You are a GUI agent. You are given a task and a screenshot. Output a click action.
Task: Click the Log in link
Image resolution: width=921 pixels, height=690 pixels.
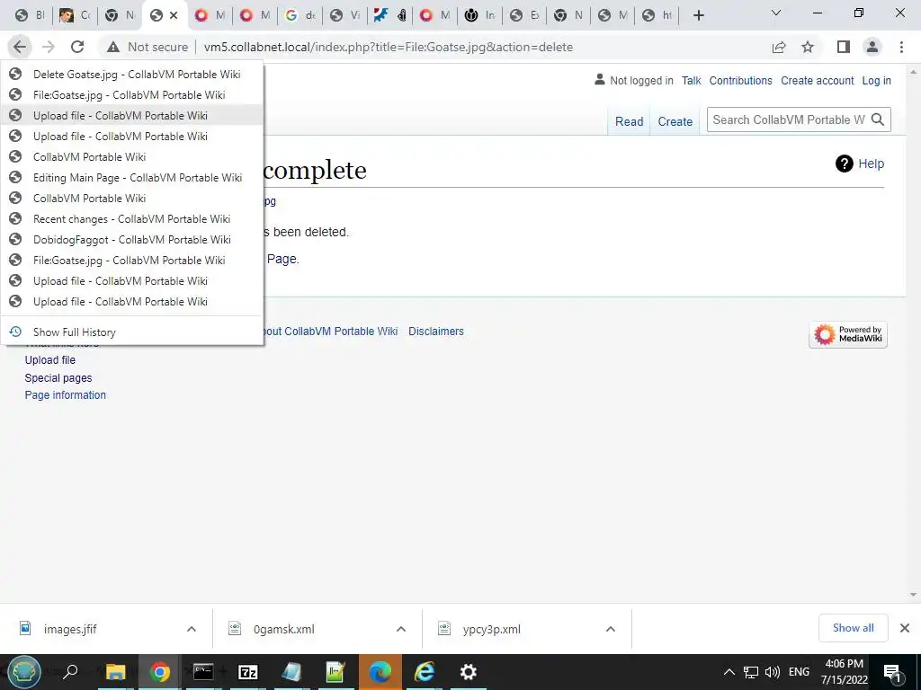tap(876, 80)
